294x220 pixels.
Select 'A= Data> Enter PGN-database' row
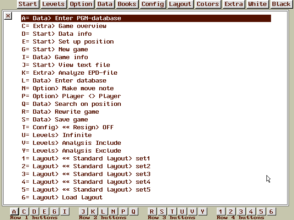[x=146, y=18]
